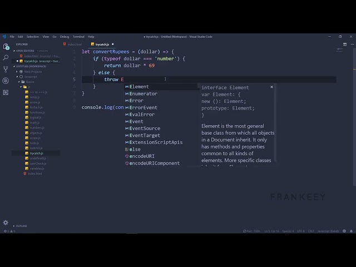Expand the Web Projects folder
This screenshot has width=356, height=267.
click(33, 72)
